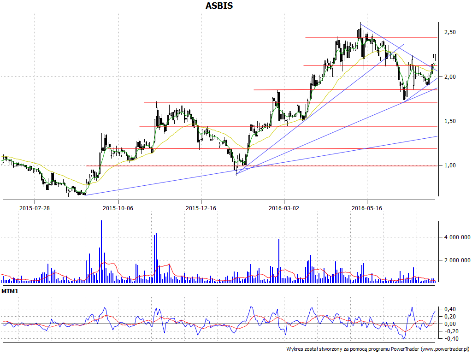Click the volume spike bar before 2016-03-02
The image size is (472, 354).
[279, 261]
